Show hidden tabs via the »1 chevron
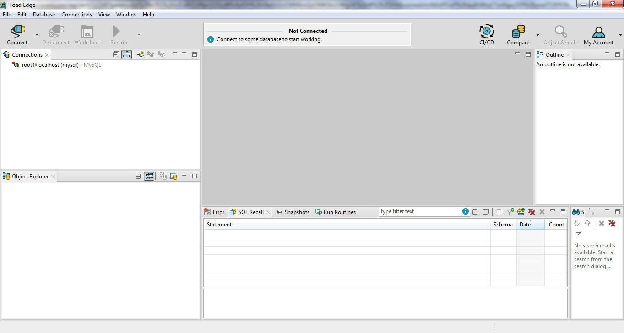Image resolution: width=624 pixels, height=333 pixels. pos(591,212)
